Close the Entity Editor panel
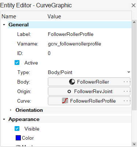The height and width of the screenshot is (147, 137). (133, 5)
